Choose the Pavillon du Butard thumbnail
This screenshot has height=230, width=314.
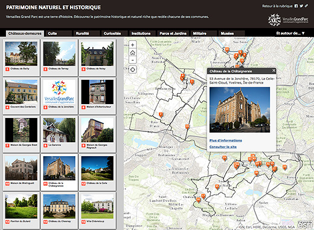(x=21, y=211)
